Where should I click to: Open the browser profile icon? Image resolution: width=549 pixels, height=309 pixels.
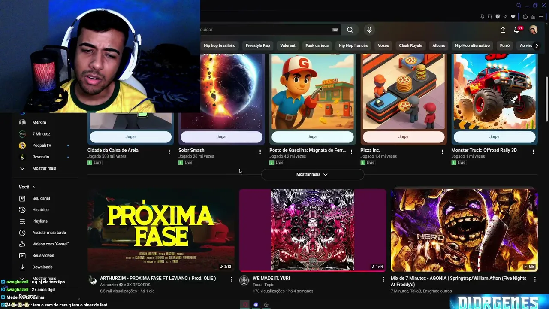pos(533,17)
